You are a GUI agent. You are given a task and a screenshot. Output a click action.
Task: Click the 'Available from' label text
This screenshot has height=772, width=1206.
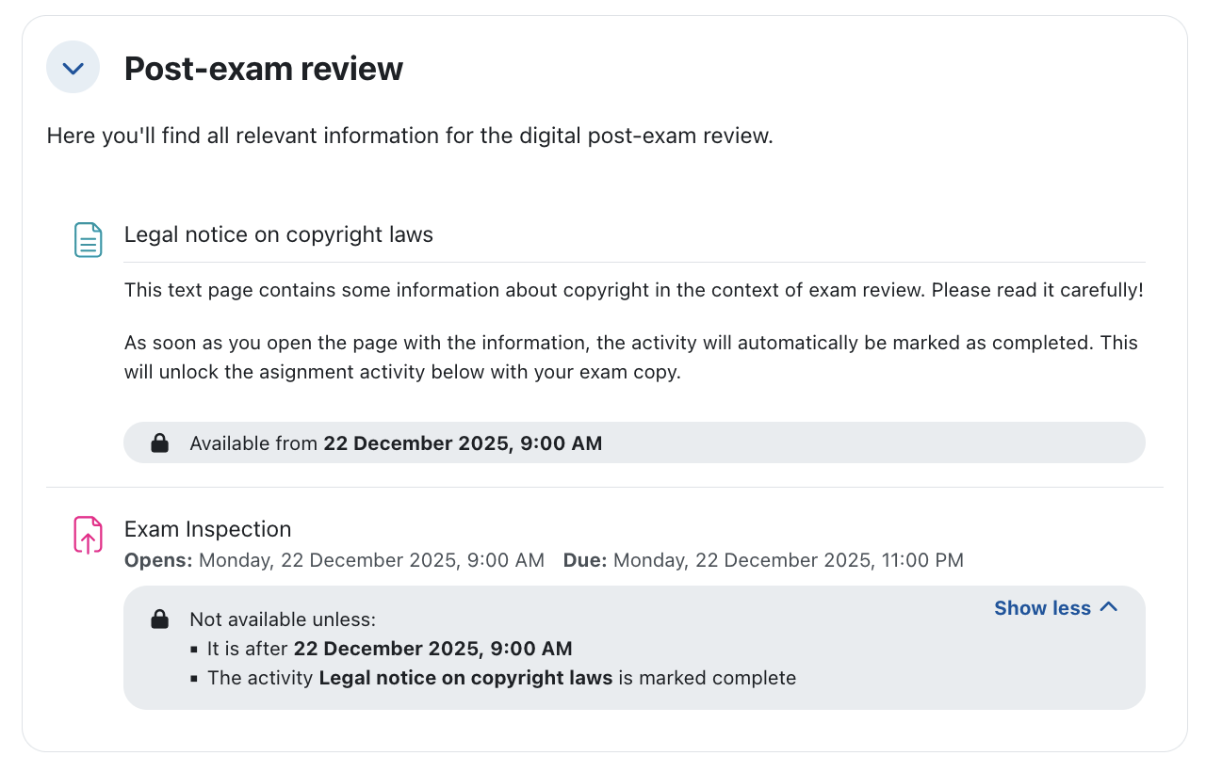[x=254, y=443]
